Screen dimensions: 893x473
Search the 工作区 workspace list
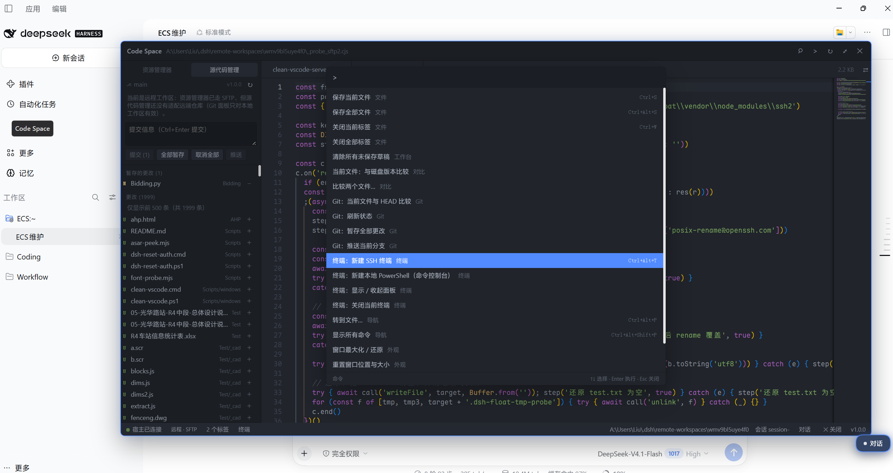coord(95,197)
